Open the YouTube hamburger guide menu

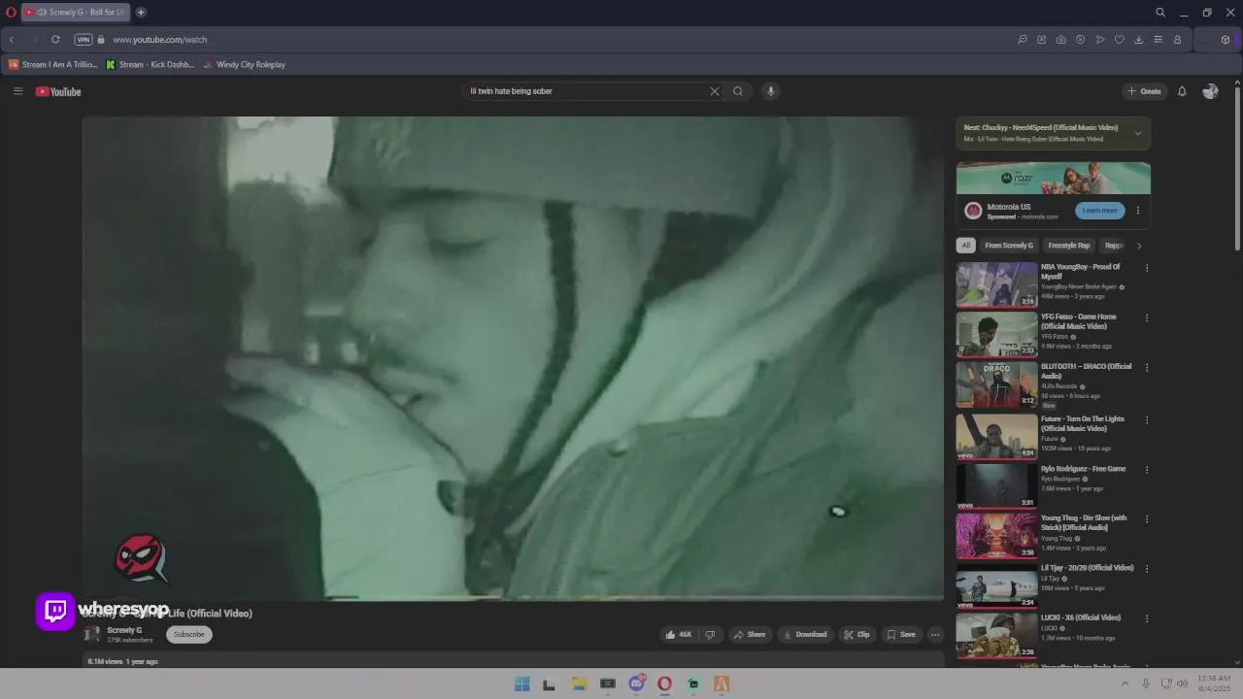click(17, 91)
